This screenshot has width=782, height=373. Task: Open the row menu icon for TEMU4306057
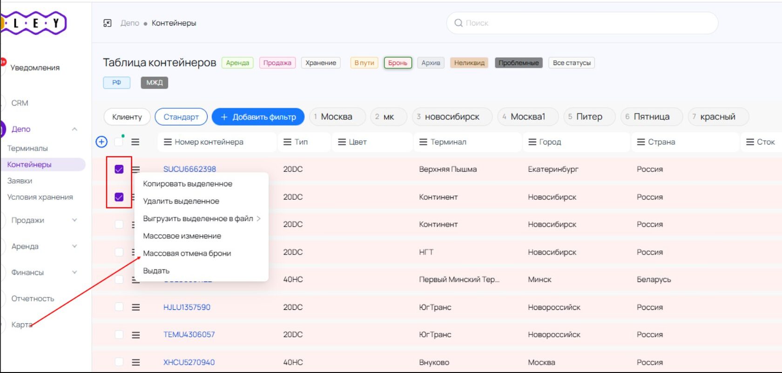coord(136,335)
